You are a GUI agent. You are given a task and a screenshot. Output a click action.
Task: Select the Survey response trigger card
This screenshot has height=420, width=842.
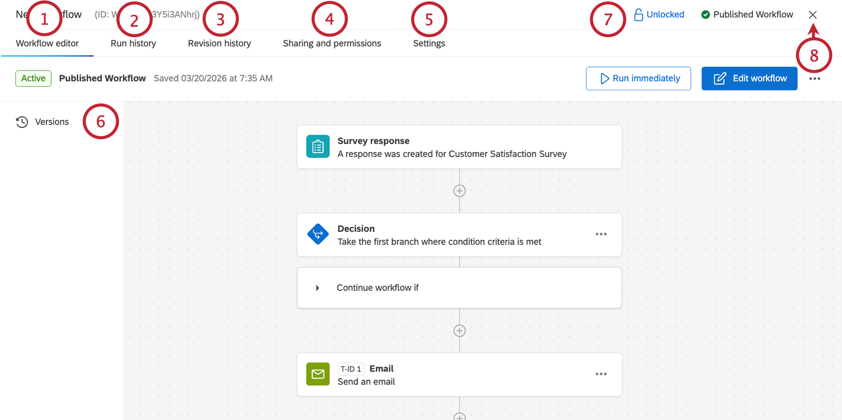tap(459, 147)
